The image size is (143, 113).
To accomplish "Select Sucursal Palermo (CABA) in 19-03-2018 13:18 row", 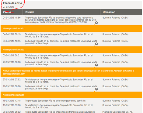I will pyautogui.click(x=115, y=101).
